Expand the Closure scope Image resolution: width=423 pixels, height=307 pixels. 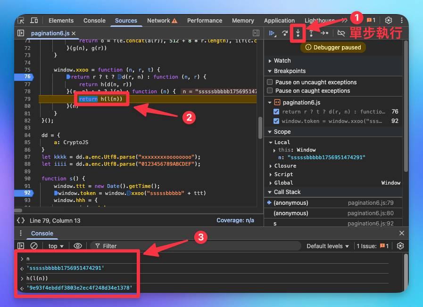coord(271,166)
